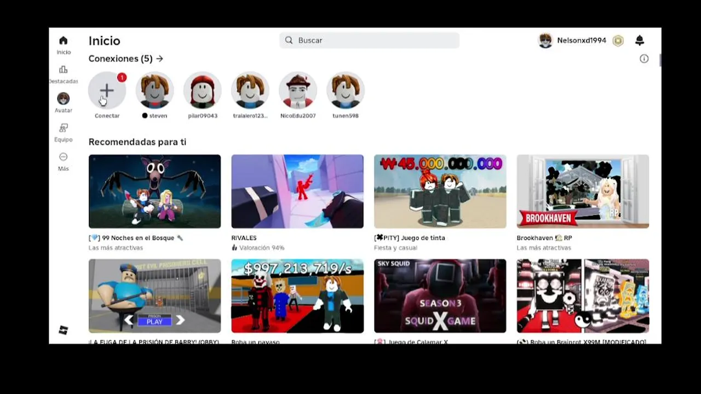
Task: Open pilar09043's connection avatar
Action: tap(203, 90)
